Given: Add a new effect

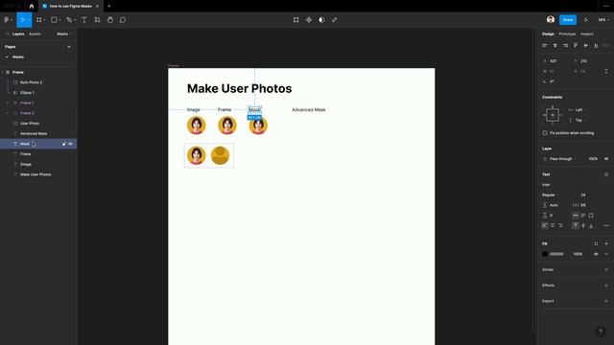Looking at the screenshot, I should point(606,286).
